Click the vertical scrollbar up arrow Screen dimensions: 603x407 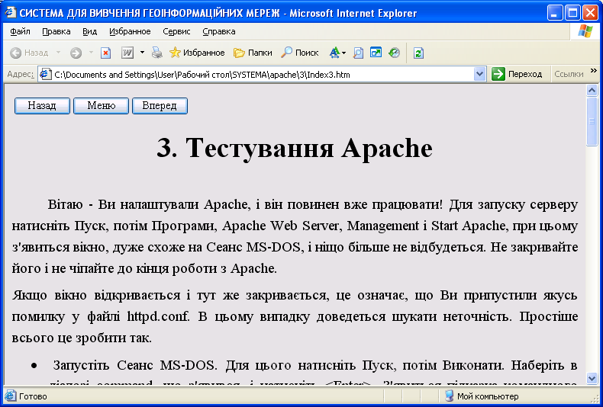(x=592, y=91)
